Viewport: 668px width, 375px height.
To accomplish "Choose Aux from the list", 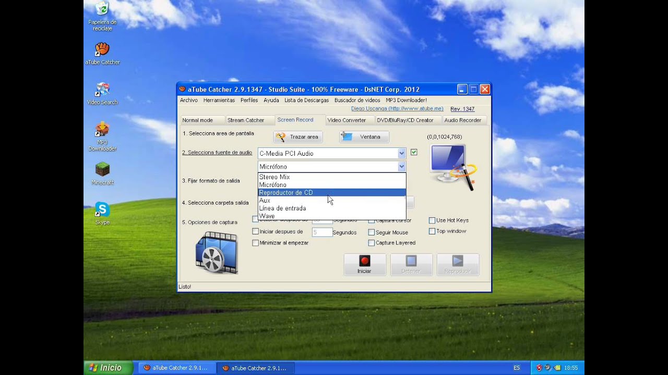I will coord(332,201).
